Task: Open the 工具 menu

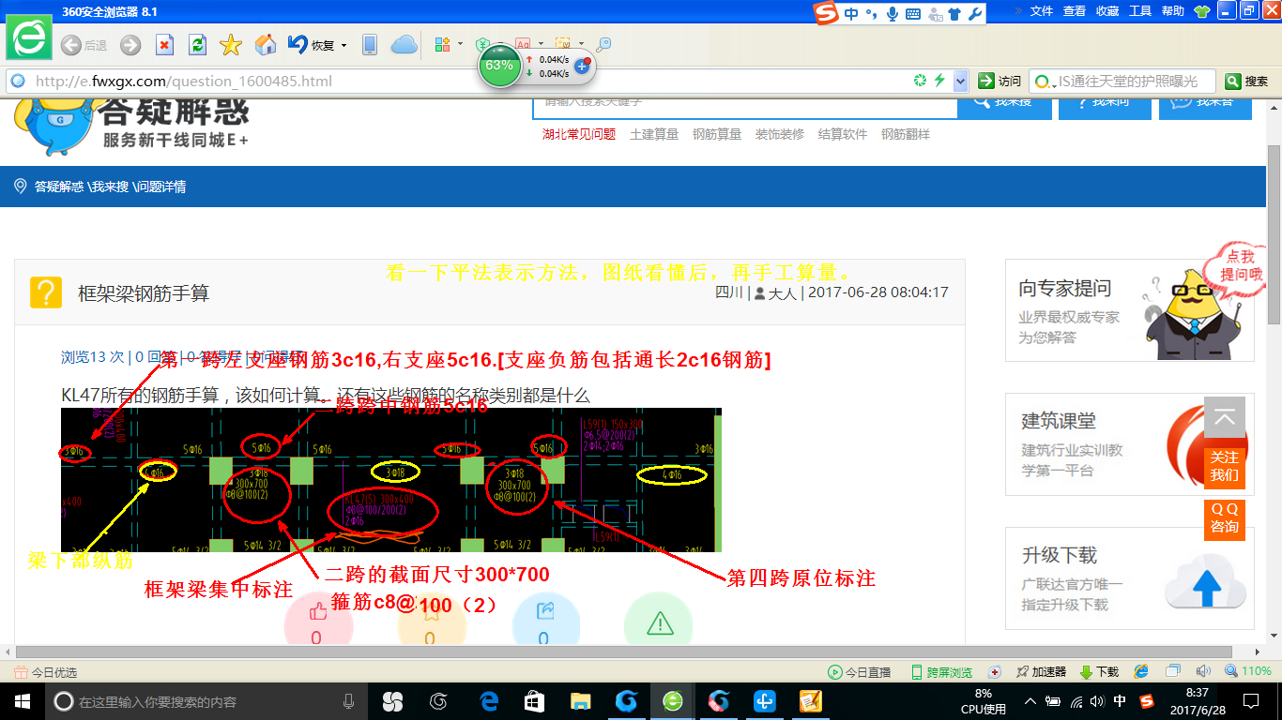Action: [1140, 11]
